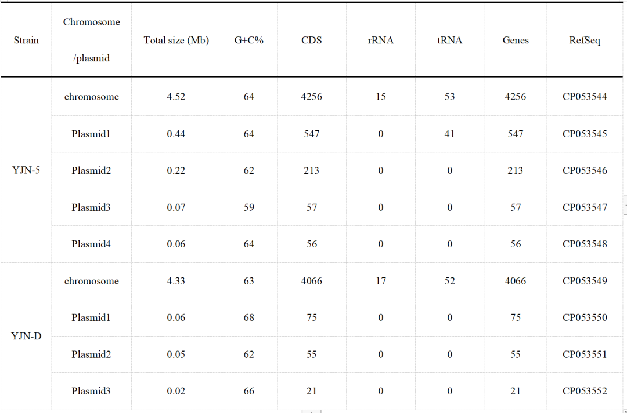Place cursor in Chromosome /plasmid header
Viewport: 627px width, 413px height.
pyautogui.click(x=92, y=41)
